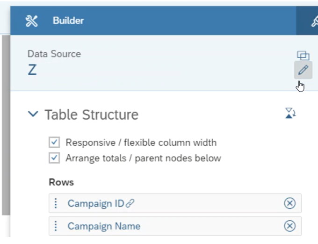
Task: Collapse the Table Structure section chevron
Action: [33, 114]
